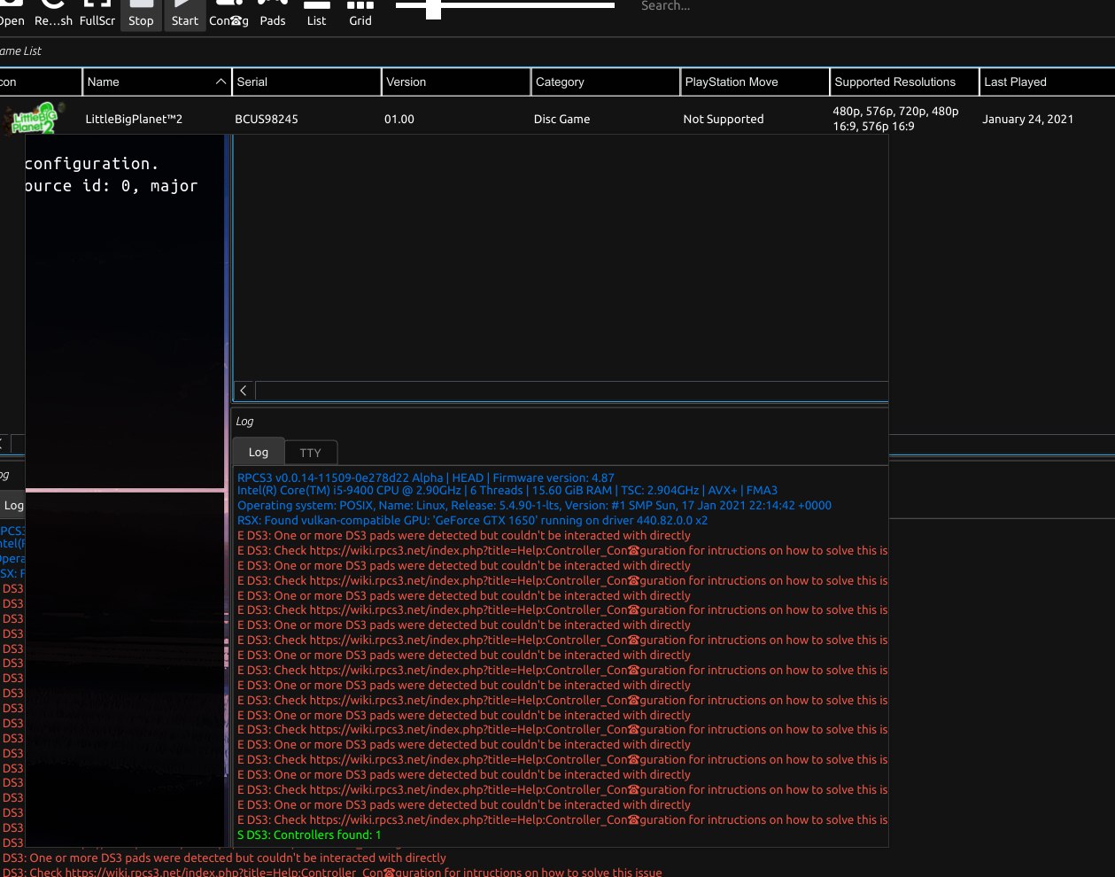Switch game list to Grid view

tap(360, 13)
